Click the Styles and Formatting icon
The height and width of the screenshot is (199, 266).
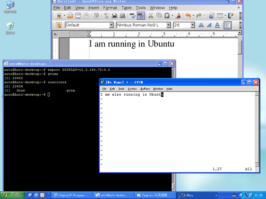[59, 25]
